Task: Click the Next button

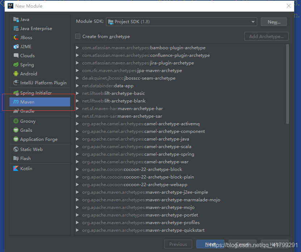Action: point(210,244)
